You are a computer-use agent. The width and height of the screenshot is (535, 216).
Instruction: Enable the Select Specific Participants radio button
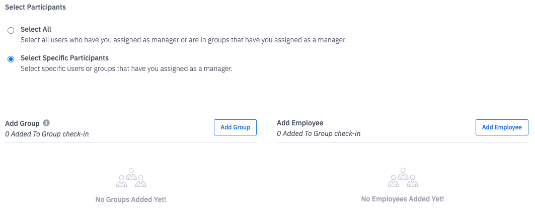pyautogui.click(x=11, y=59)
